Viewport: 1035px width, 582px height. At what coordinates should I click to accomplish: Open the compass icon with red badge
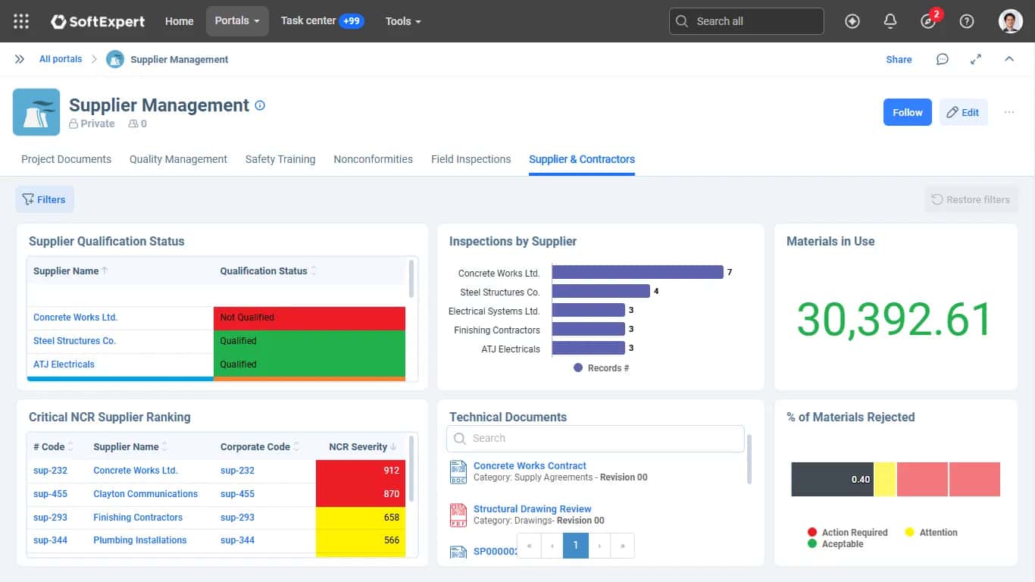pyautogui.click(x=929, y=21)
